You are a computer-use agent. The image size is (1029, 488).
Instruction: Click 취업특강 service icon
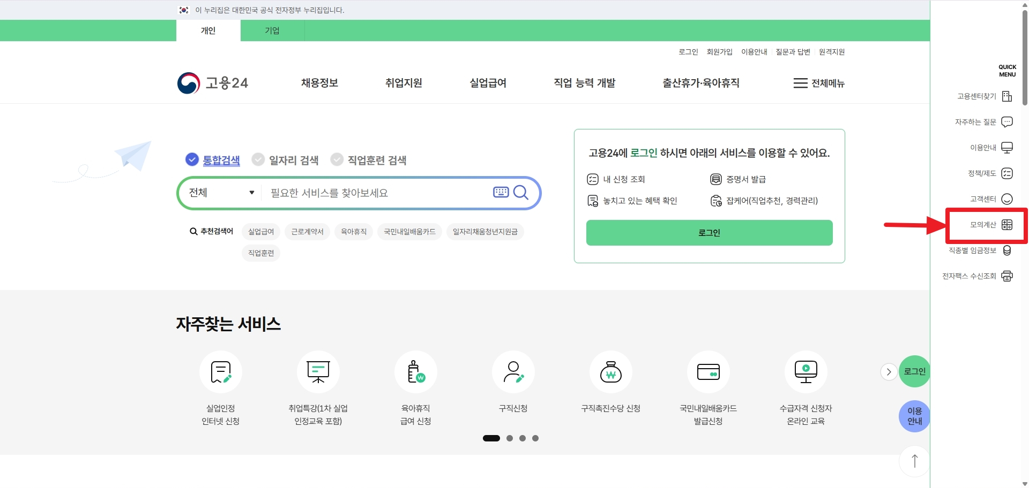click(318, 372)
